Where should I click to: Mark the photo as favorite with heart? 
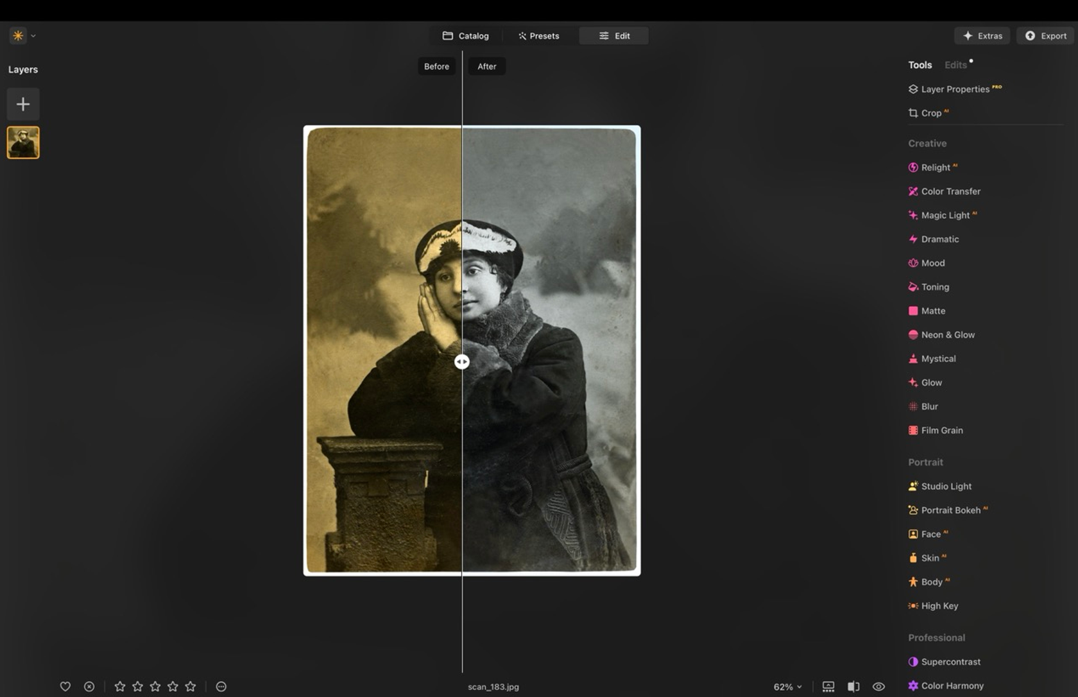tap(65, 686)
